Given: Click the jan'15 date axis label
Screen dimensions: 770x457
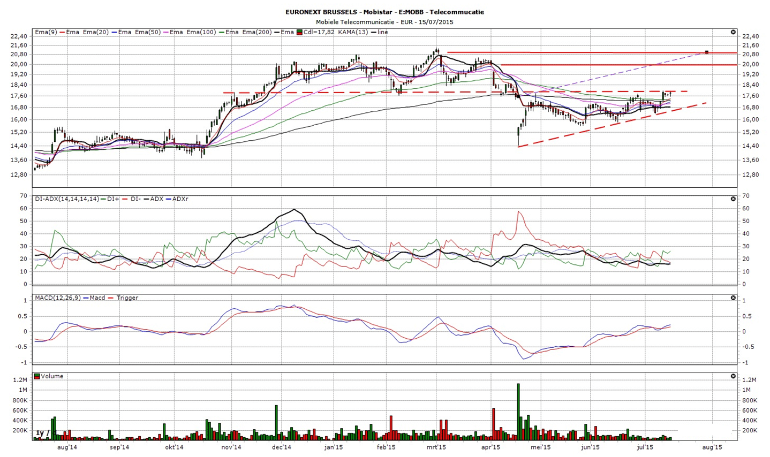Looking at the screenshot, I should coord(333,447).
